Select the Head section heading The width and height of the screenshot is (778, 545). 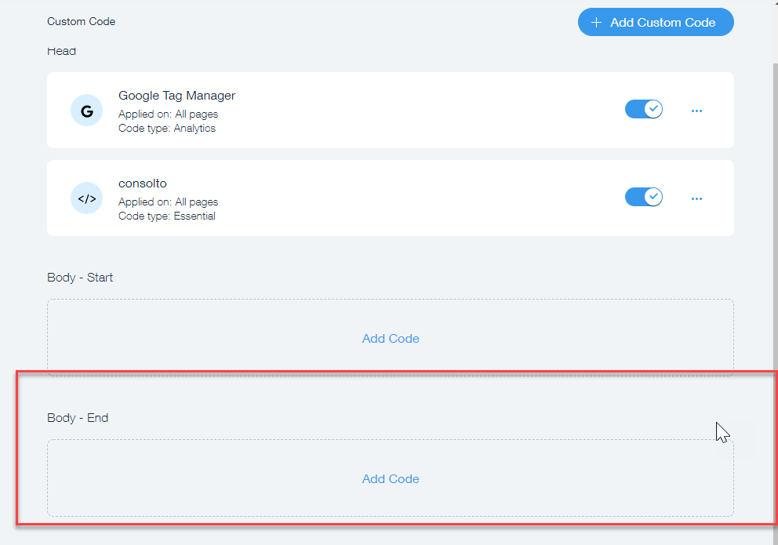[61, 50]
